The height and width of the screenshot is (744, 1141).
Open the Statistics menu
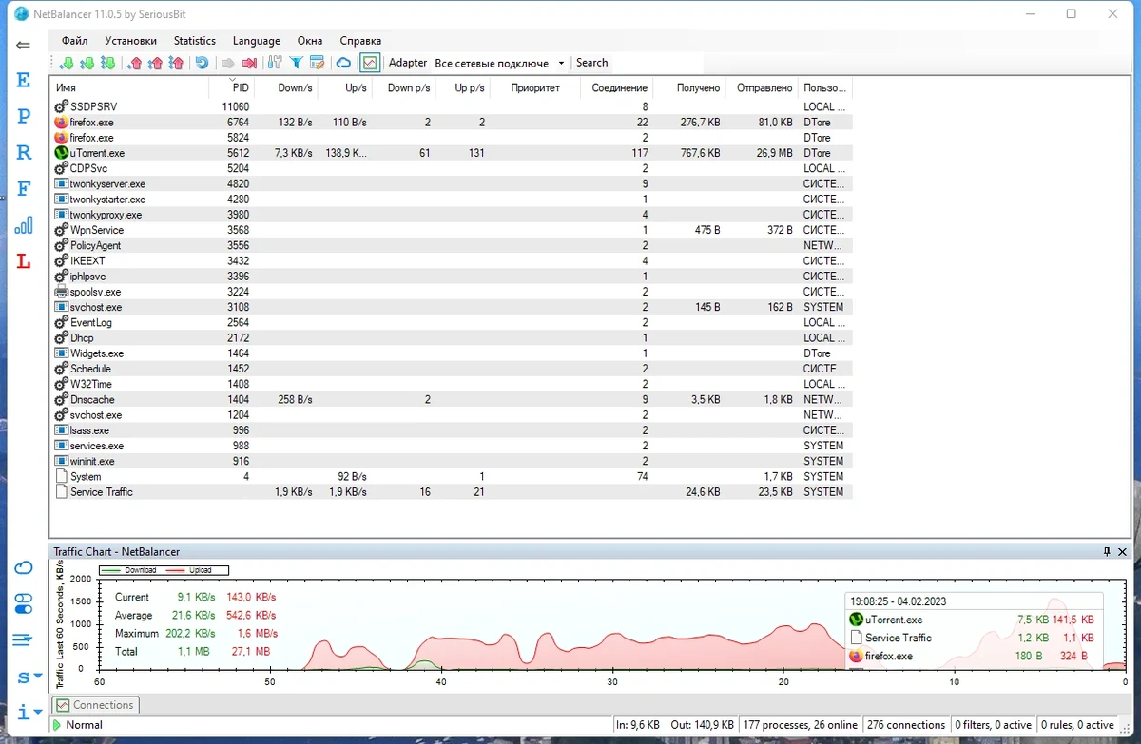tap(195, 41)
